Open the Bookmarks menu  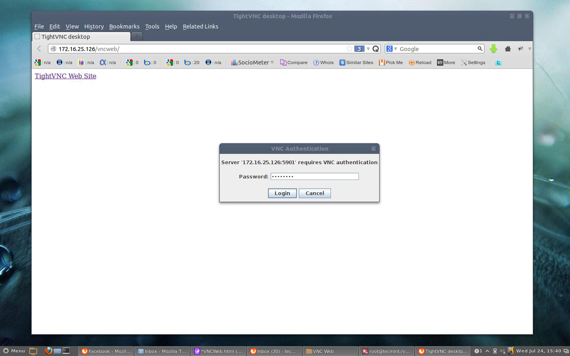124,27
